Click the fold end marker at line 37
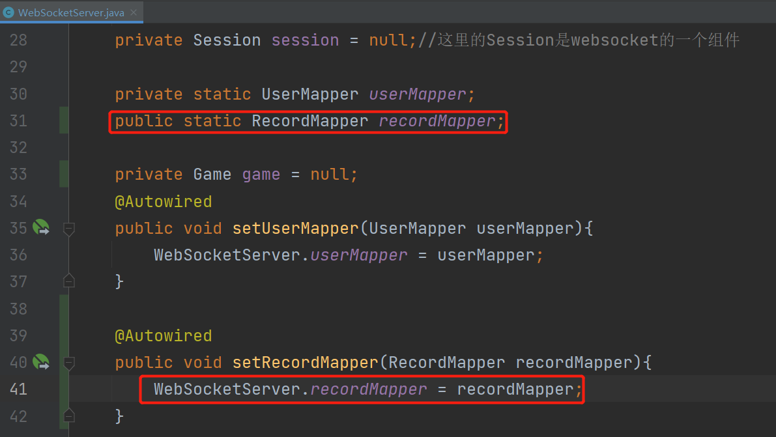The width and height of the screenshot is (776, 437). [x=69, y=281]
